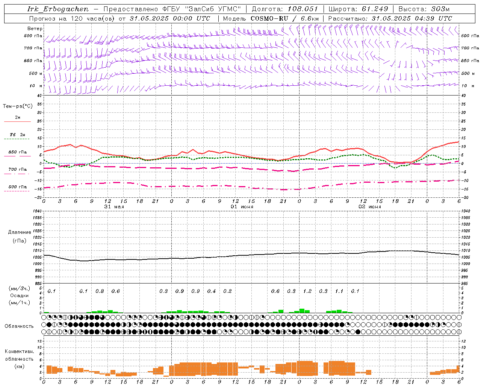
Task: Select the 3-hour precipitation value 1.1
Action: [x=339, y=291]
